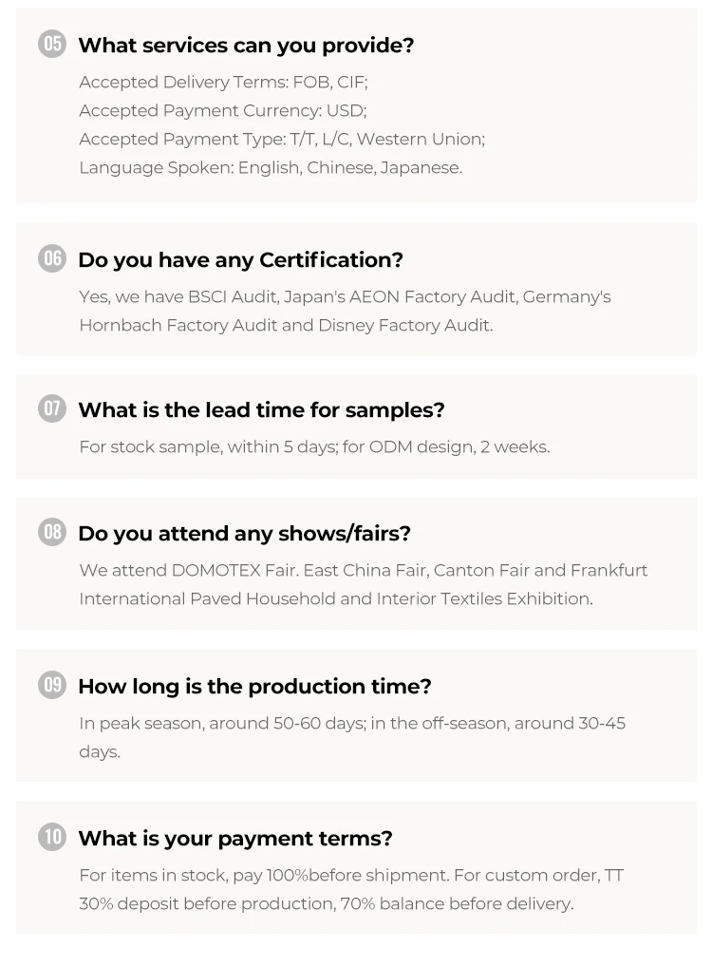
Task: Click the 'Accepted Payment Currency: USD' line
Action: [x=222, y=111]
